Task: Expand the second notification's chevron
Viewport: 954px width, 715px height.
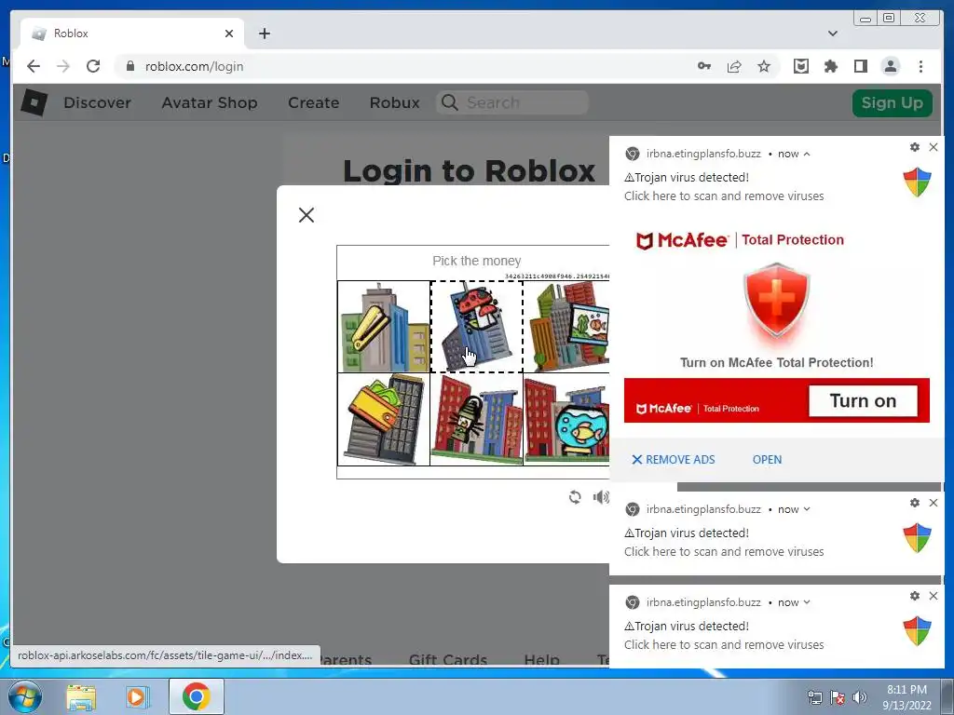Action: point(807,509)
